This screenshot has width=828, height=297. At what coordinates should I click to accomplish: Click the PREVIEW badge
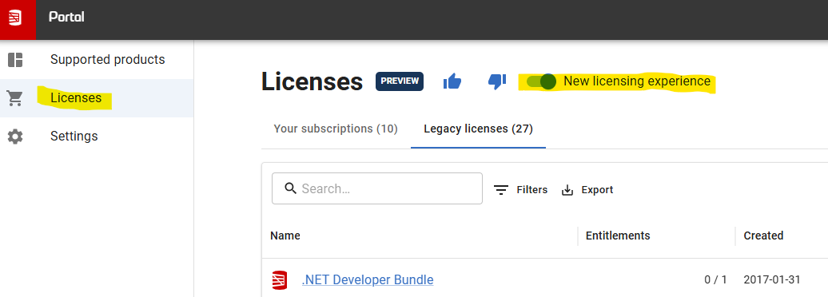pyautogui.click(x=400, y=81)
